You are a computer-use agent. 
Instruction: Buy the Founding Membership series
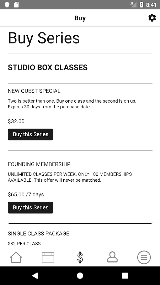click(31, 208)
